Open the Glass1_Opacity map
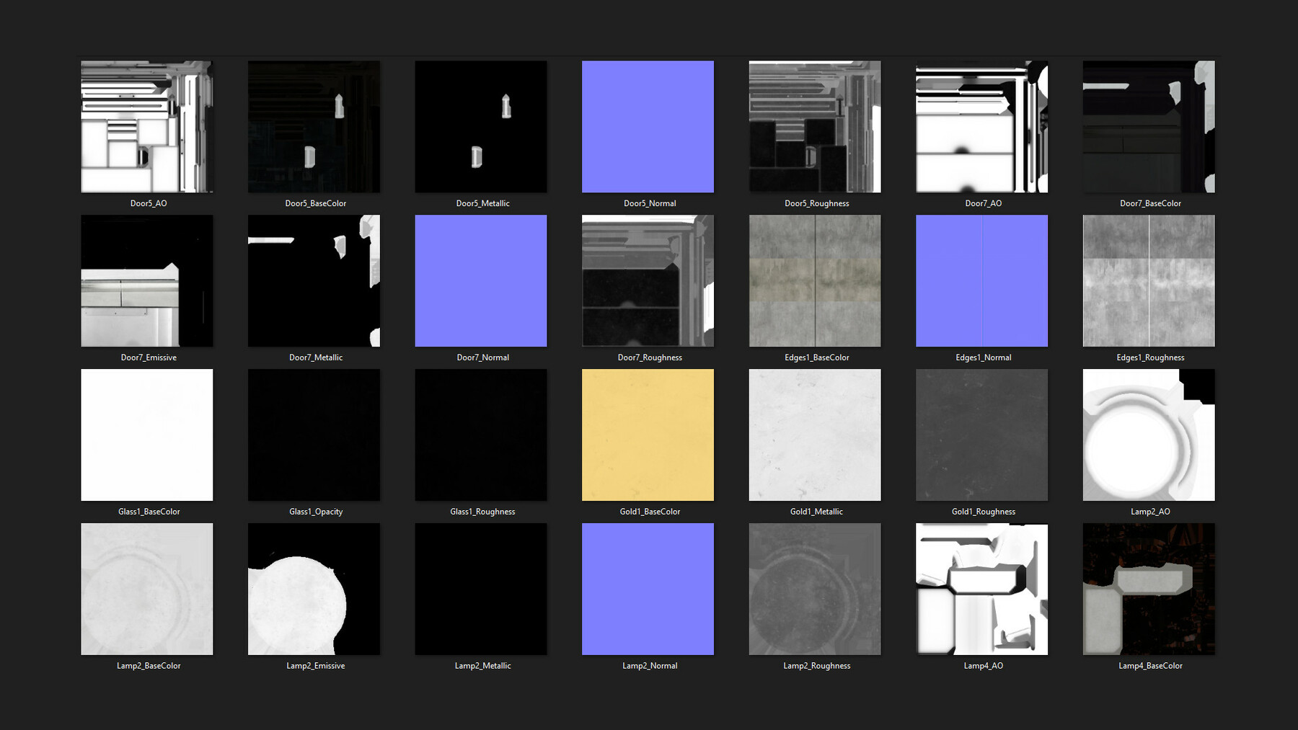The height and width of the screenshot is (730, 1298). pos(314,435)
